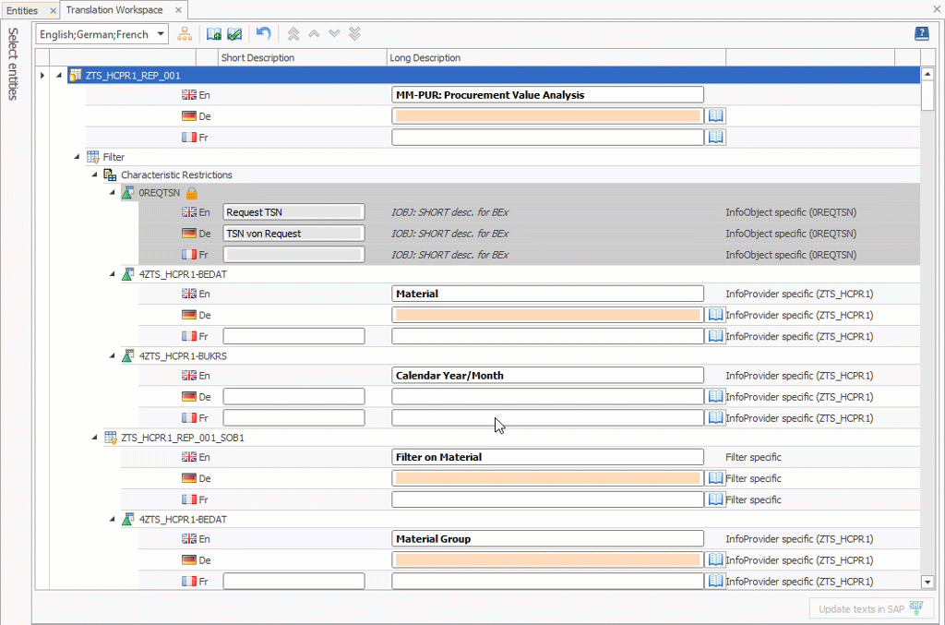Click book icon for German Material Group row
Viewport: 945px width, 625px height.
715,559
